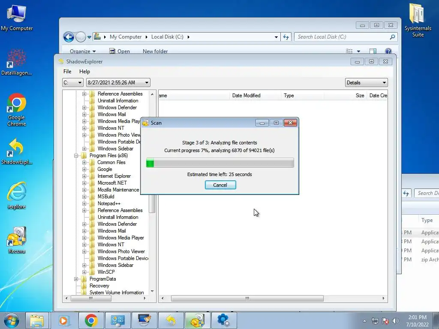Open Windows Explorer from taskbar
The width and height of the screenshot is (439, 329).
(37, 320)
